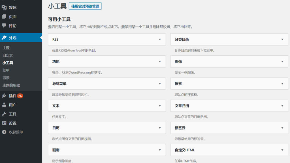Expand the 导航菜单 widget arrow
Image resolution: width=290 pixels, height=163 pixels.
[x=160, y=84]
